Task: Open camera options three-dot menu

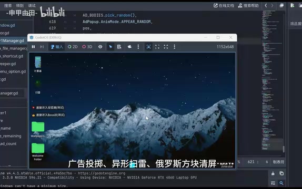Action: (x=138, y=47)
